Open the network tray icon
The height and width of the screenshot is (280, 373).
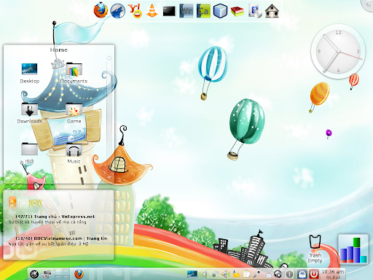tap(215, 274)
